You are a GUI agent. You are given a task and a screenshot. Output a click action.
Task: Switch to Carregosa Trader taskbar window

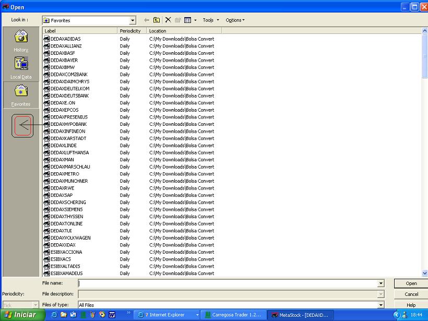[233, 315]
